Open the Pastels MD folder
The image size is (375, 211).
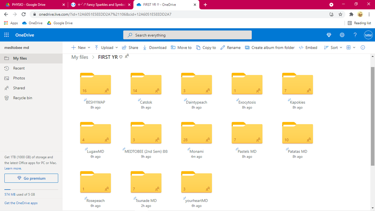click(247, 133)
